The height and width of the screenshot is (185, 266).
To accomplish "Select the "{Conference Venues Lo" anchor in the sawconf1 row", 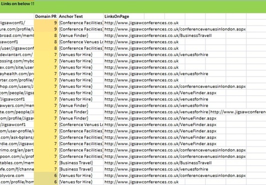I will coord(81,42).
